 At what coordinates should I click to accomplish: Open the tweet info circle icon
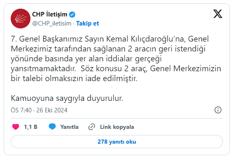pyautogui.click(x=218, y=110)
